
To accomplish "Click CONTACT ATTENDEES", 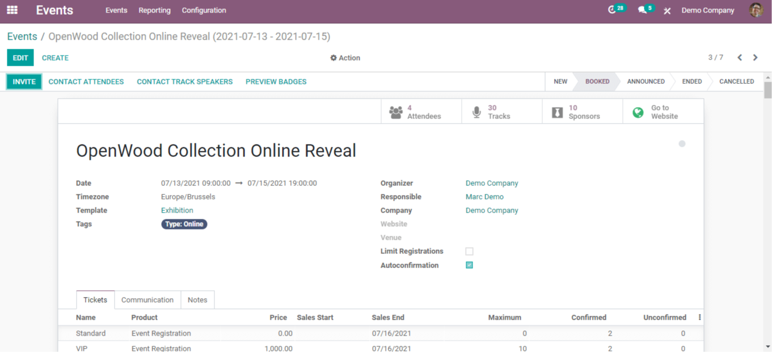I will (86, 82).
